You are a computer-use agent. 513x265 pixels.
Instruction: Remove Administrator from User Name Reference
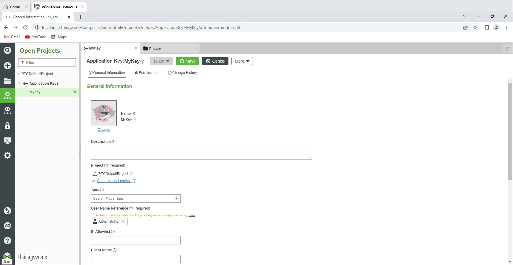123,221
